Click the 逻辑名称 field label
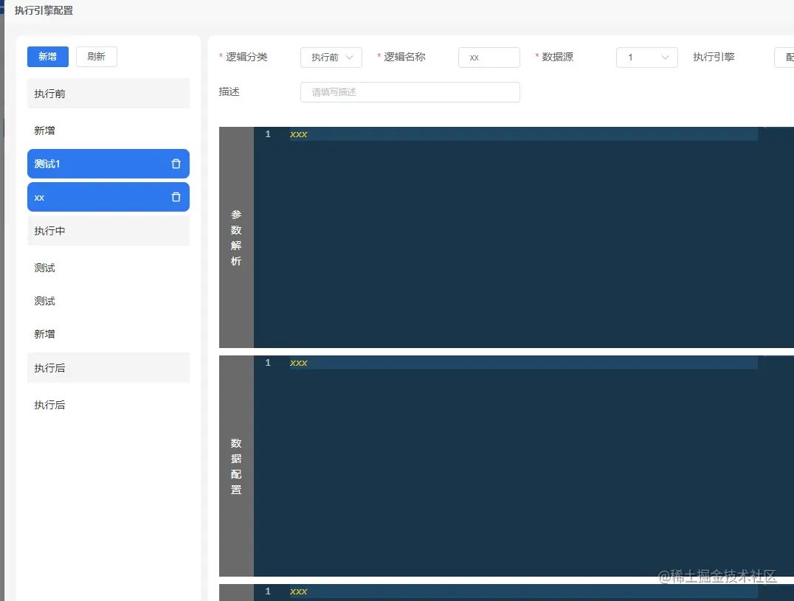The image size is (794, 601). [404, 58]
